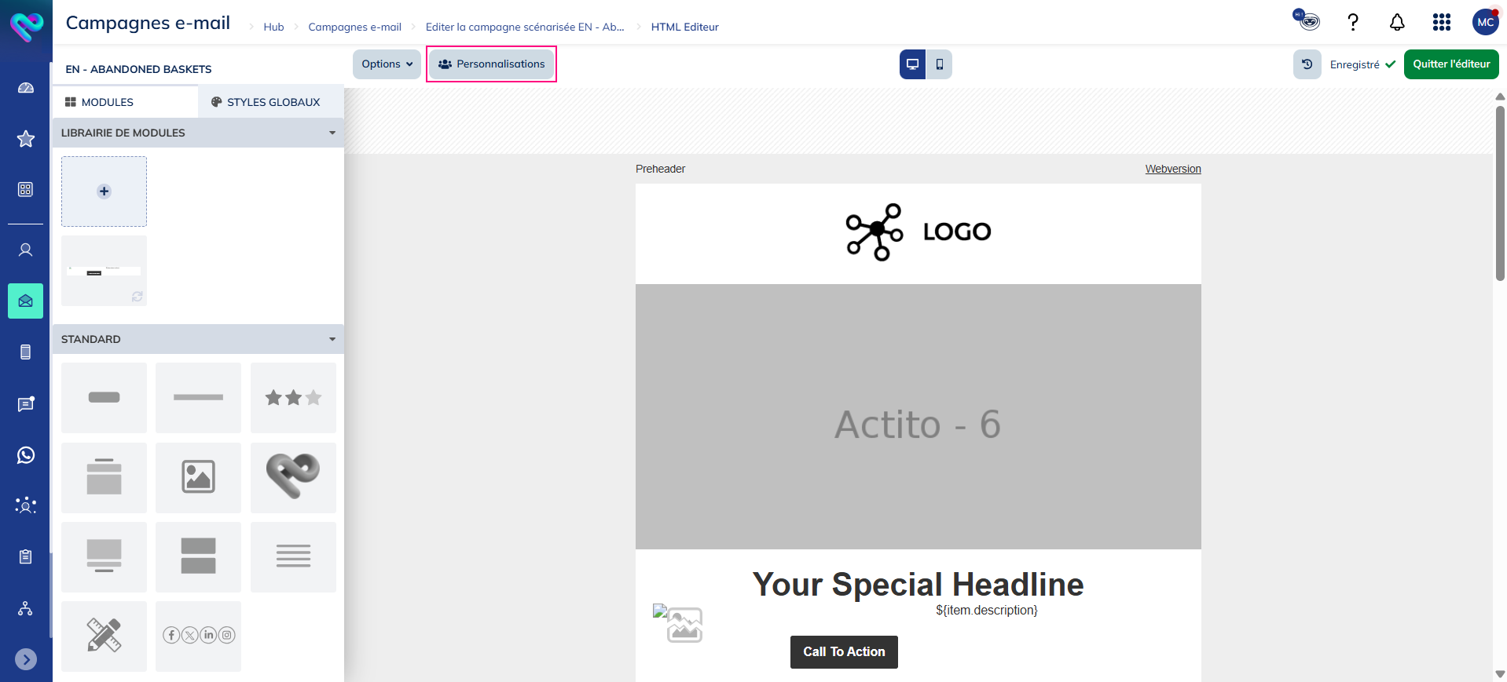Click the Quitter l'éditeur button

(1450, 64)
